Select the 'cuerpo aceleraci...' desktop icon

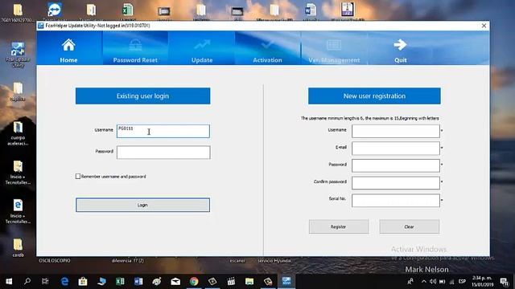point(18,133)
